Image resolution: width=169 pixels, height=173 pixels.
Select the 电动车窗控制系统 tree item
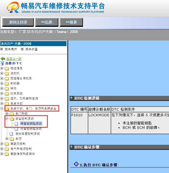[28, 134]
